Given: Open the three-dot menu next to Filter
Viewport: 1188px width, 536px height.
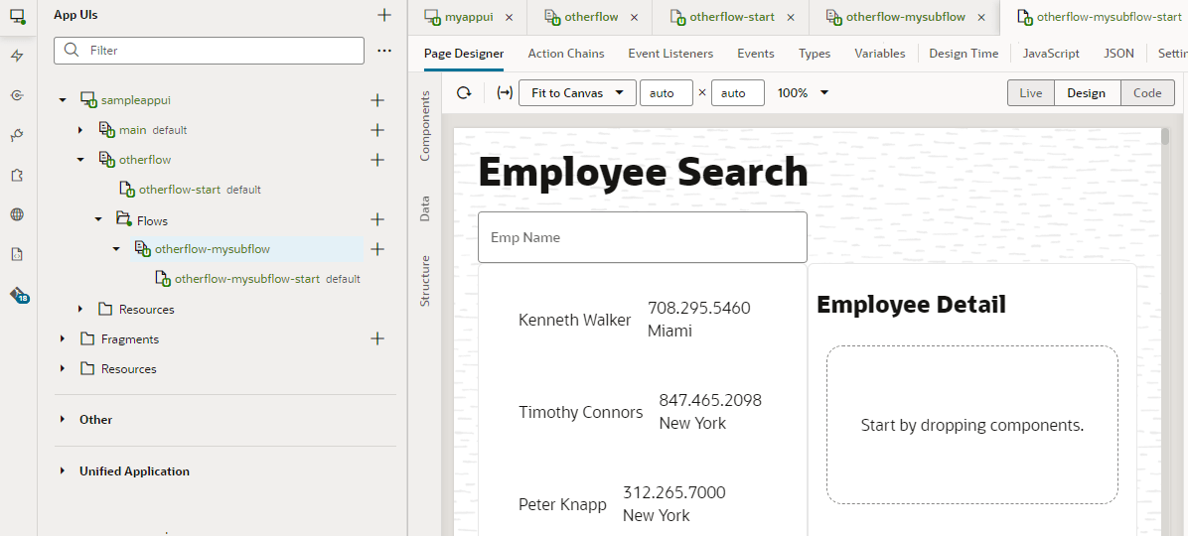Looking at the screenshot, I should click(384, 51).
